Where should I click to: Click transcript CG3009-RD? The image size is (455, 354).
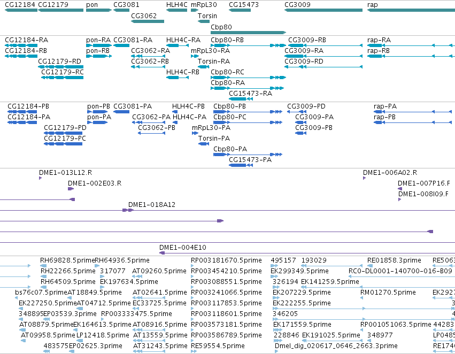(x=323, y=67)
